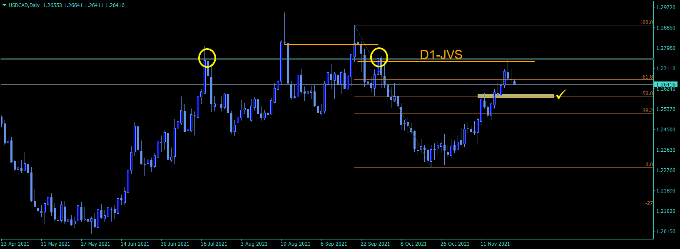Click the 6 Sep 2021 date label
The height and width of the screenshot is (249, 680).
click(334, 244)
